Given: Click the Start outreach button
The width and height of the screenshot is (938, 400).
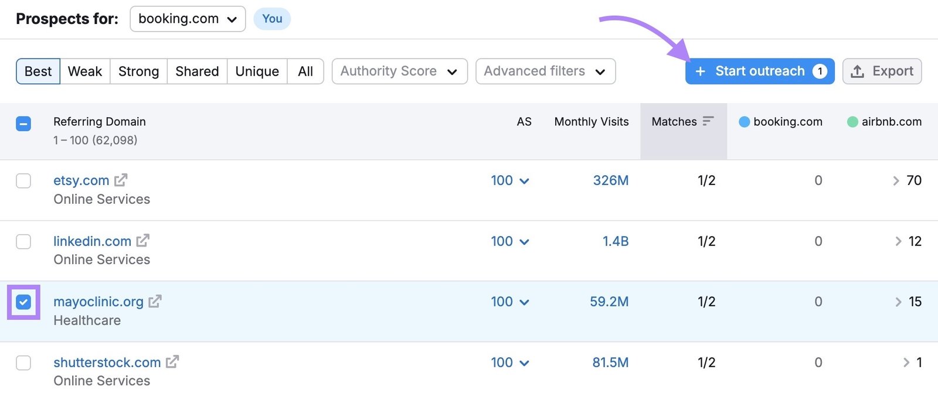Looking at the screenshot, I should (x=760, y=71).
